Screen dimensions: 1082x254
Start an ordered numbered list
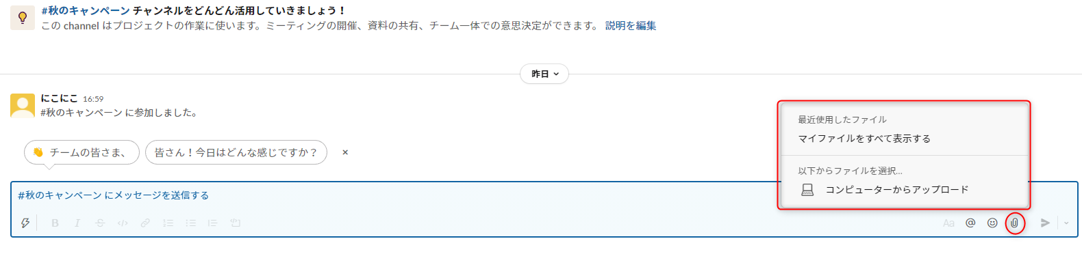click(168, 223)
